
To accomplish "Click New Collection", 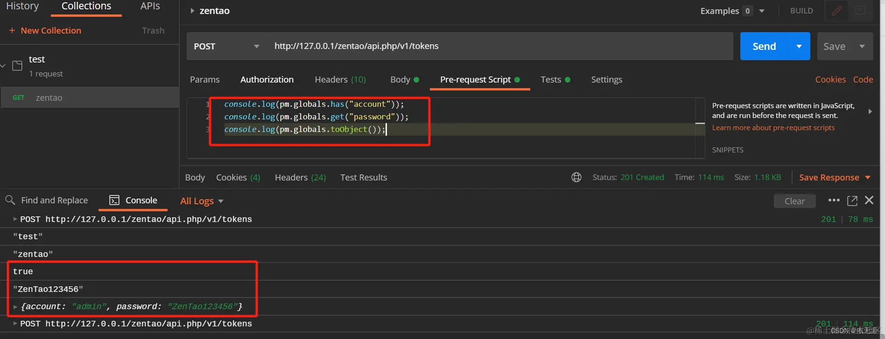I will 51,30.
